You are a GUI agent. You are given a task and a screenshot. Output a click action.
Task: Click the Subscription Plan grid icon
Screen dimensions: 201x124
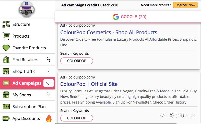point(6,107)
